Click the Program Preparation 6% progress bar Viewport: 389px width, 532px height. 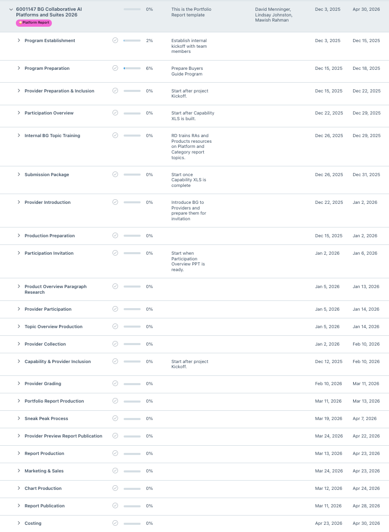coord(132,68)
